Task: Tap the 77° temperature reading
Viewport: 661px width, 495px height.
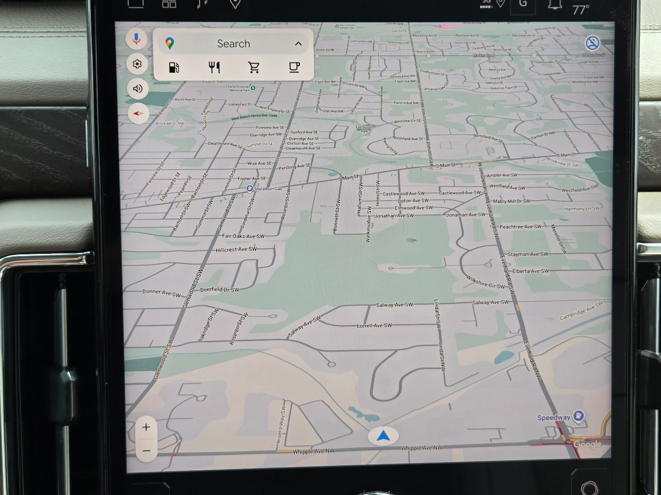Action: point(580,10)
